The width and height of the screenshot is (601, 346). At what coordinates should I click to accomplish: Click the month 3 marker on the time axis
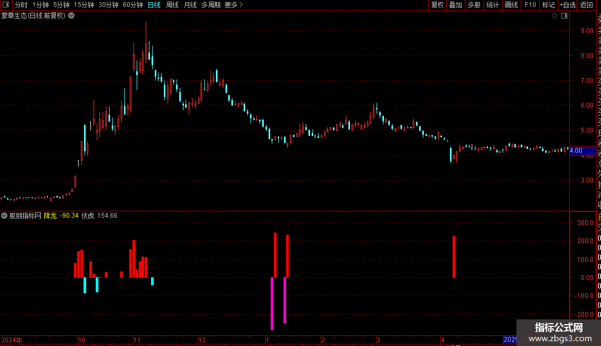pyautogui.click(x=378, y=340)
